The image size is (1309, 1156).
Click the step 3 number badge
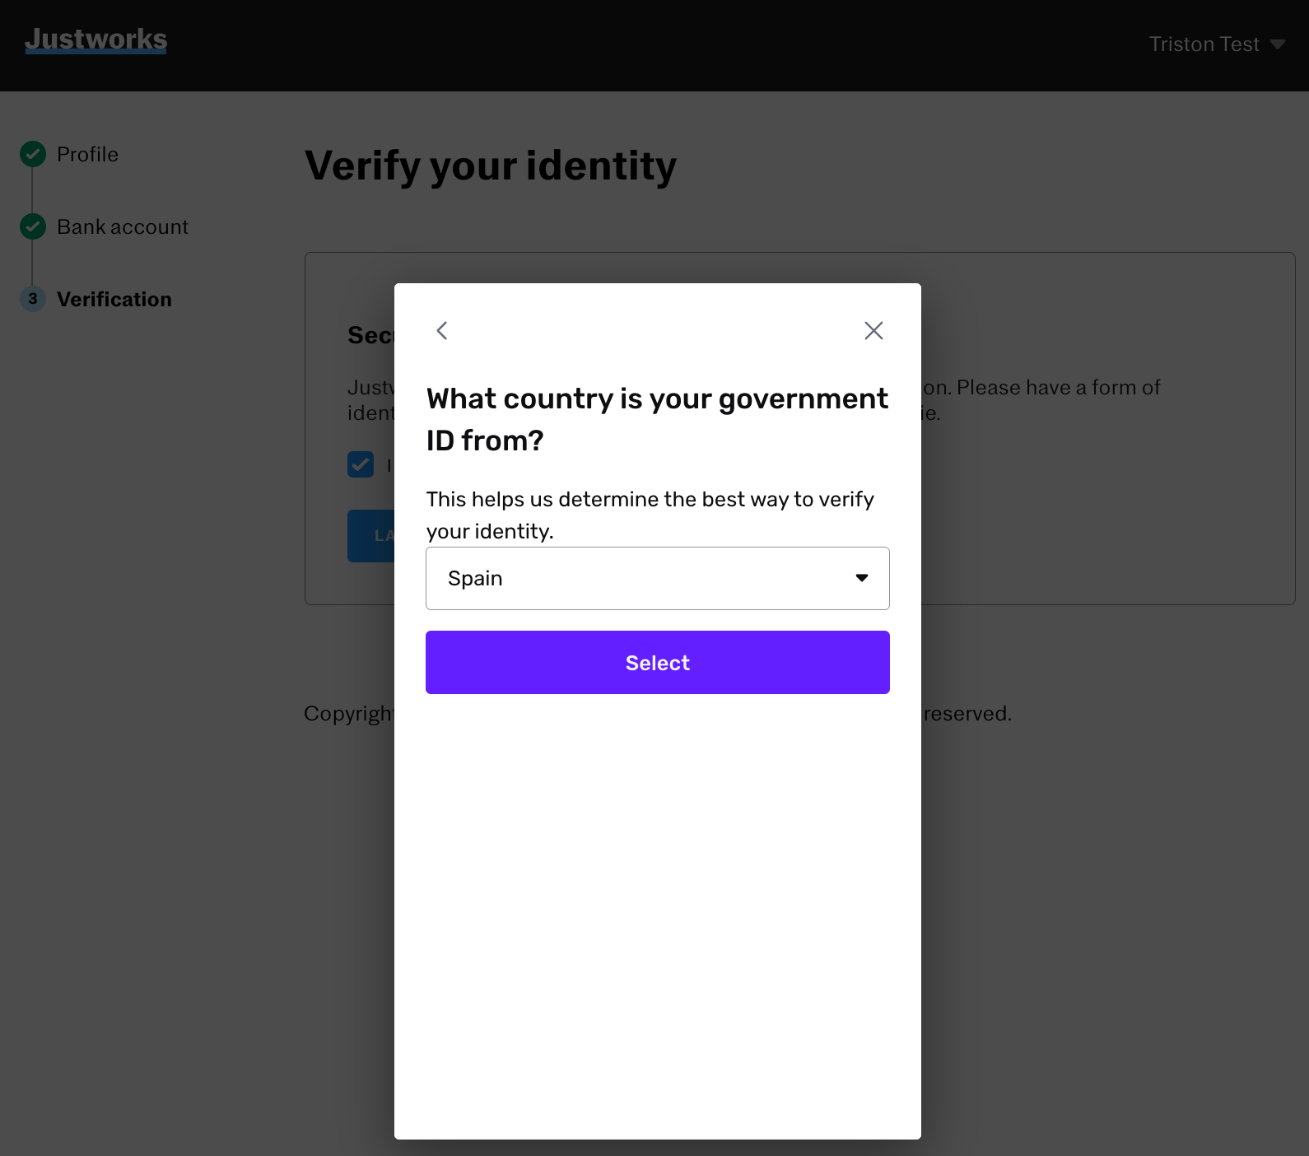(33, 299)
